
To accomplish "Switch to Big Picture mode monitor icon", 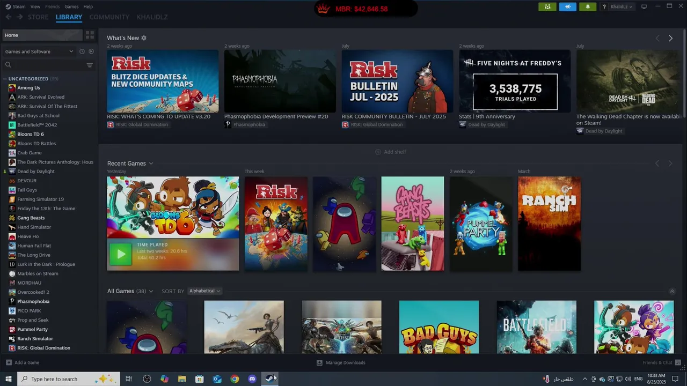I will click(x=644, y=6).
